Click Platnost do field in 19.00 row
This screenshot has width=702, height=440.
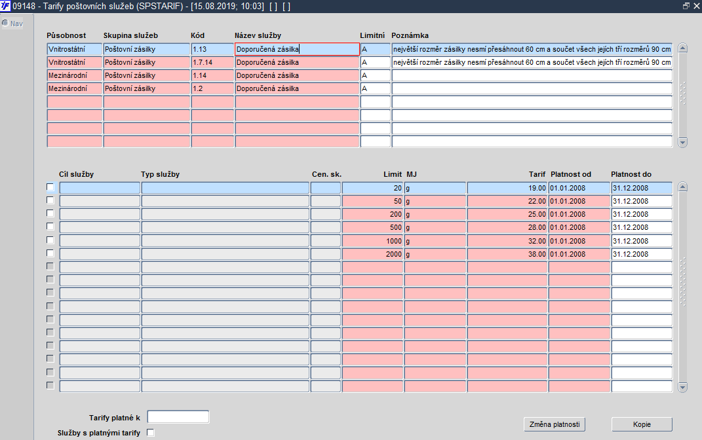click(642, 189)
